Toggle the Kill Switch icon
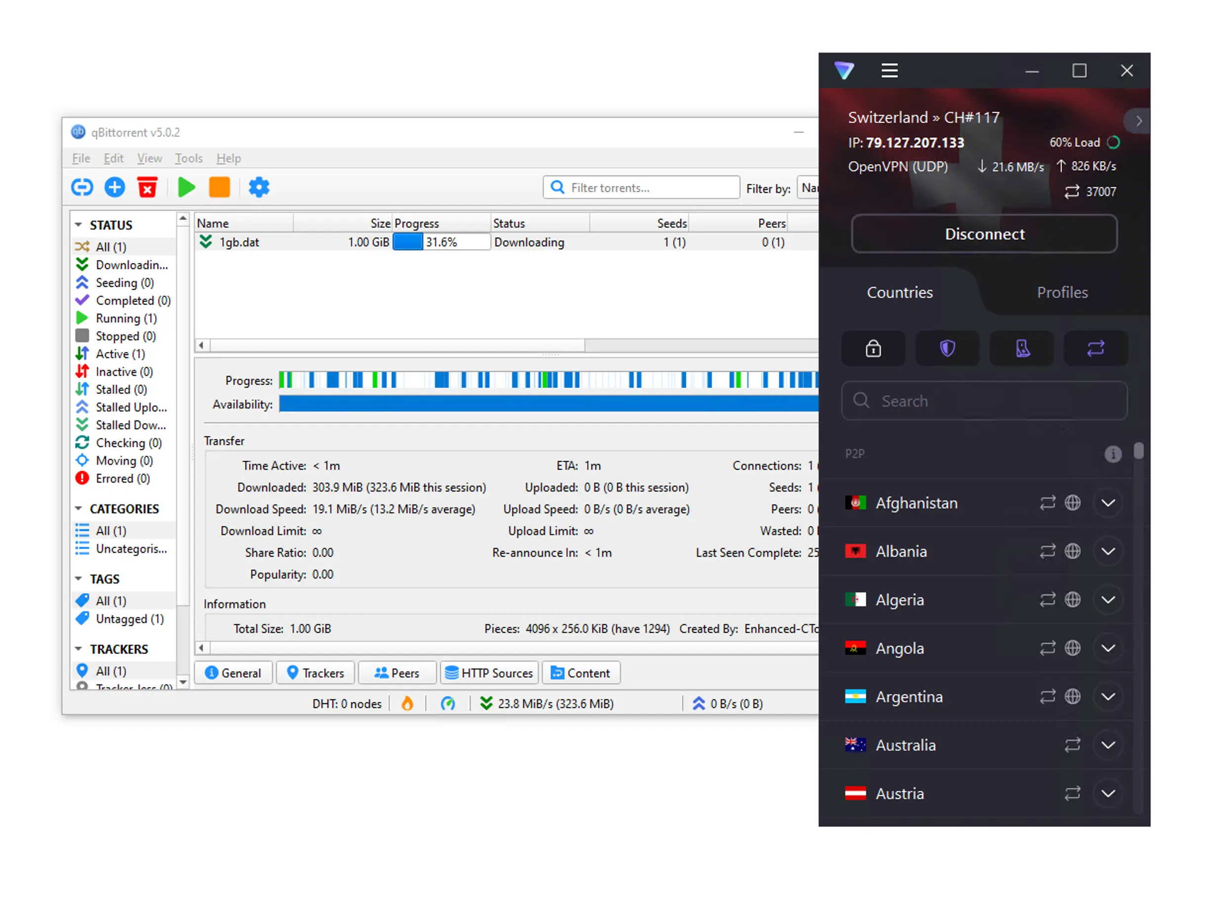This screenshot has height=902, width=1226. 1021,348
